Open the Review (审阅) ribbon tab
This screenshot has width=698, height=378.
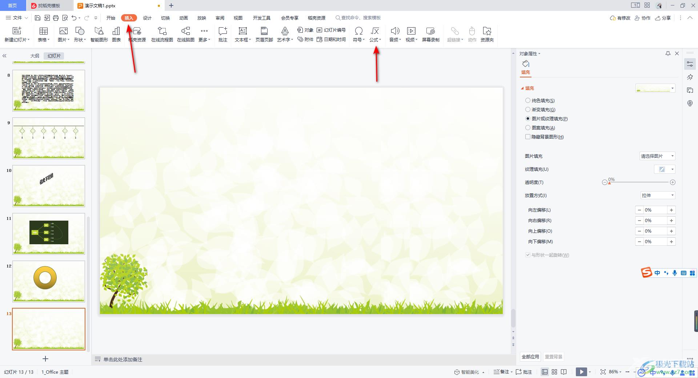[x=220, y=18]
